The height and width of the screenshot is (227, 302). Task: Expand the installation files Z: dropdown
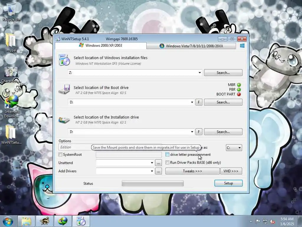click(200, 73)
